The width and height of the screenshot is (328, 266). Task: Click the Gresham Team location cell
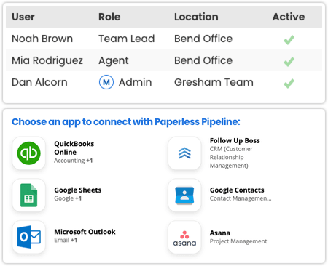[x=214, y=82]
